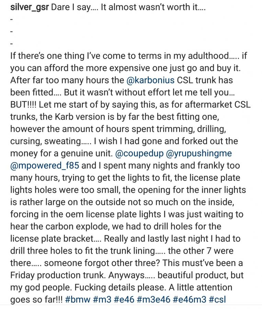The height and width of the screenshot is (309, 262).
Task: Open the @coupedup mention
Action: pos(139,153)
